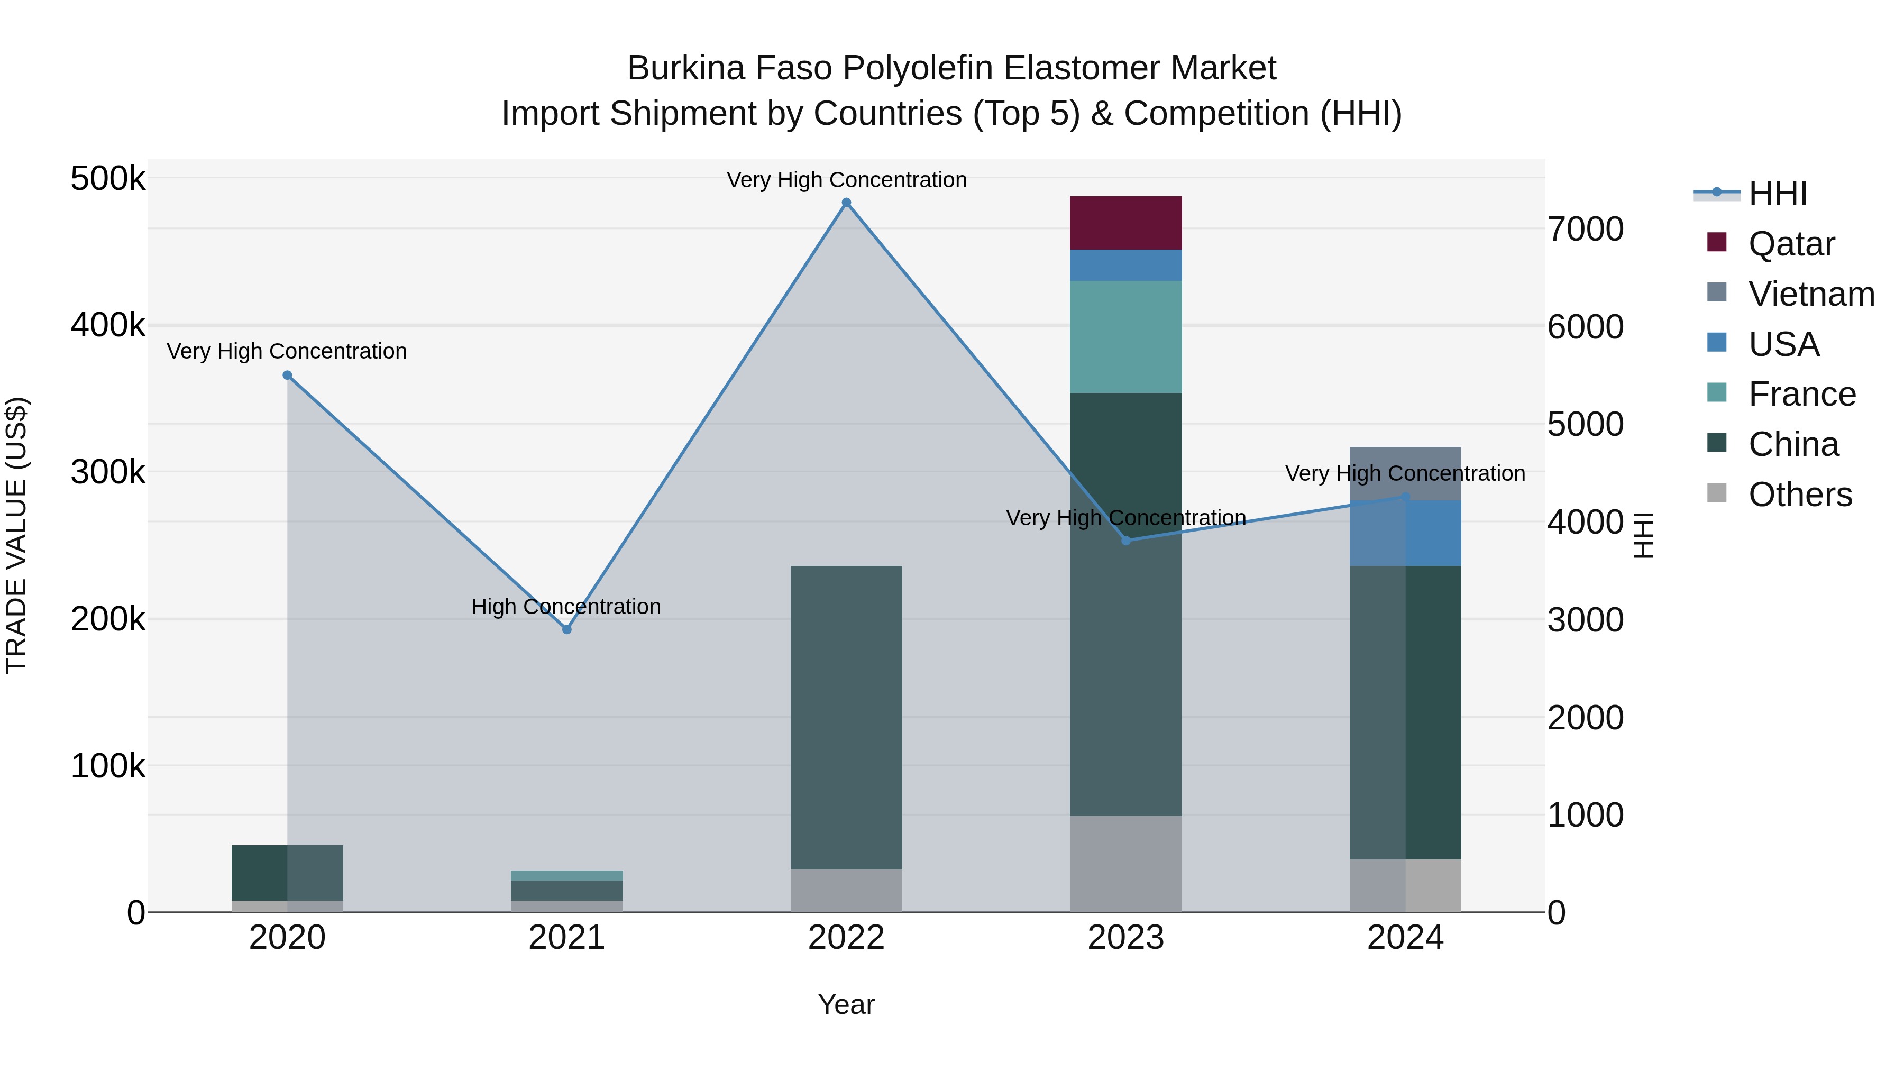
Task: Click the 1000 right HHI axis tick
Action: coord(1586,815)
